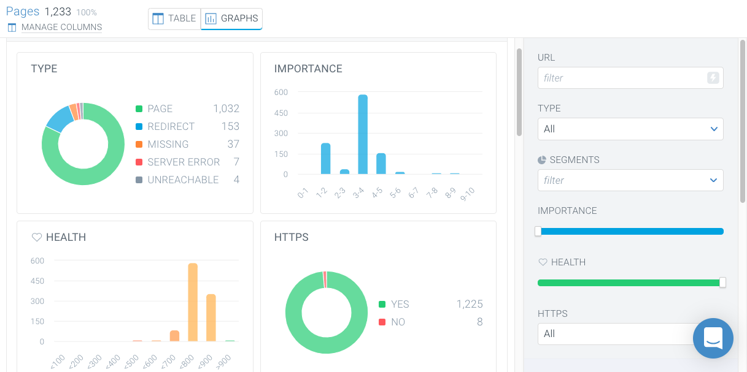The width and height of the screenshot is (747, 372).
Task: Click the Importance 1-2 bar
Action: [x=326, y=159]
